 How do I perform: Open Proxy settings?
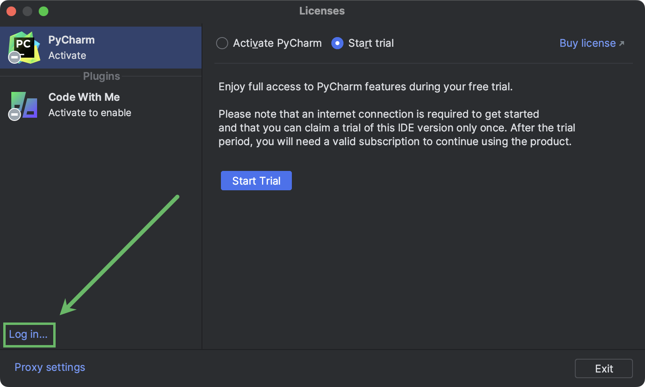(50, 367)
